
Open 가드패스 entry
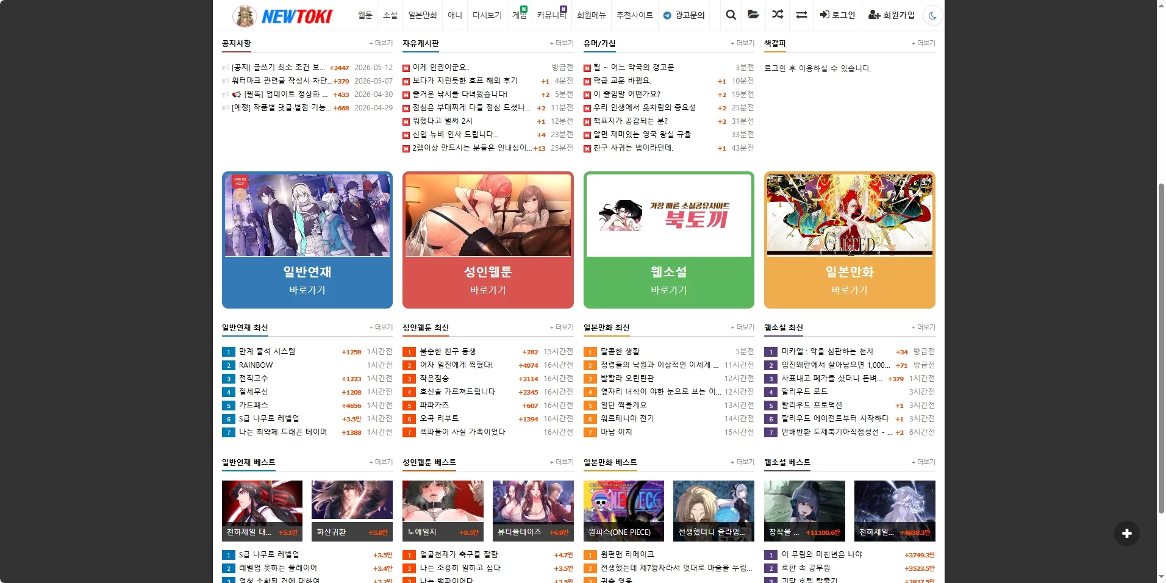[x=254, y=405]
